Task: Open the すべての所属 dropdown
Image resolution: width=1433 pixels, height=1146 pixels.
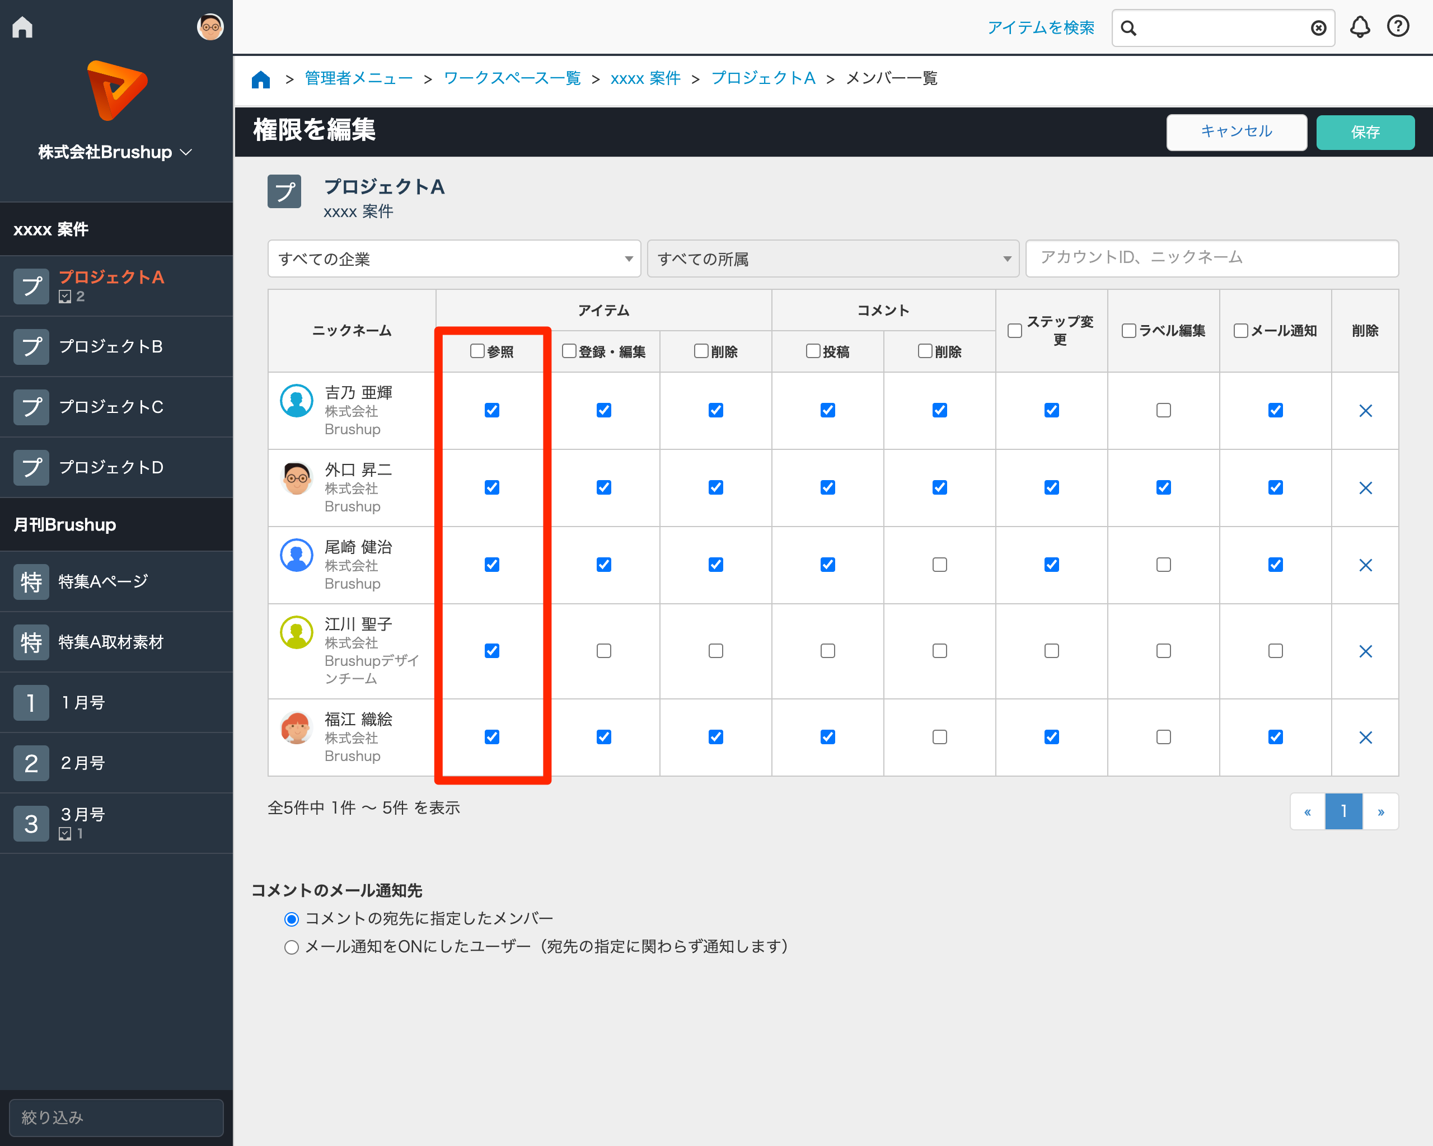Action: (x=833, y=259)
